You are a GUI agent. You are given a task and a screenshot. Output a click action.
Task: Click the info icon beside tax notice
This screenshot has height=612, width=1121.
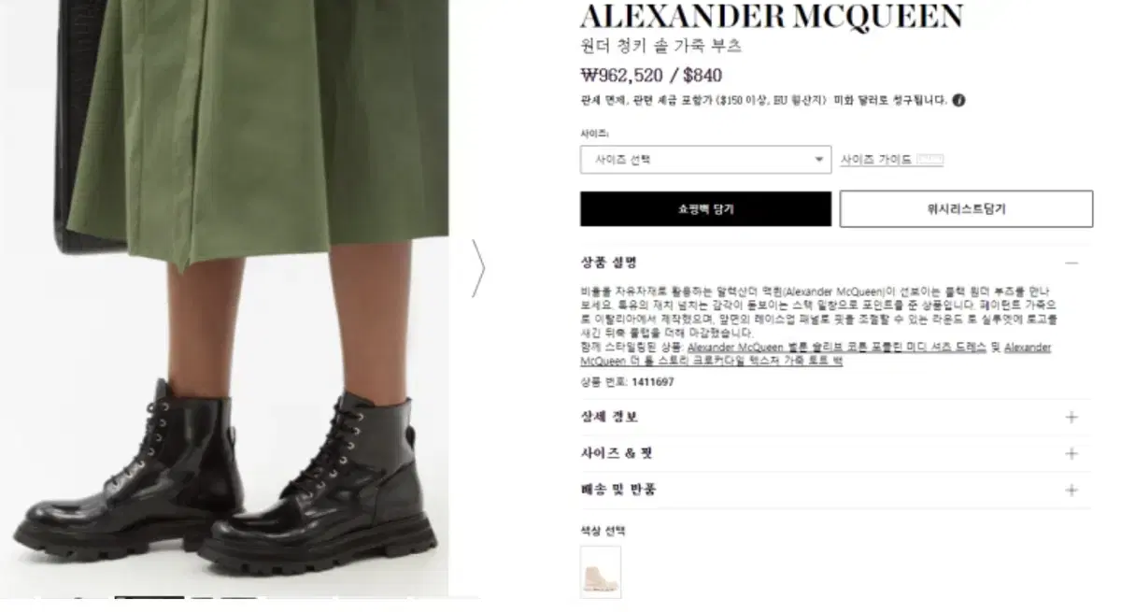point(958,101)
